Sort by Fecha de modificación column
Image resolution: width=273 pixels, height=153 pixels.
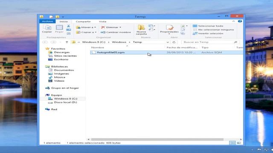coord(182,47)
